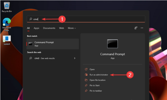
Task: Click Open in the actions list
Action: pyautogui.click(x=92, y=69)
